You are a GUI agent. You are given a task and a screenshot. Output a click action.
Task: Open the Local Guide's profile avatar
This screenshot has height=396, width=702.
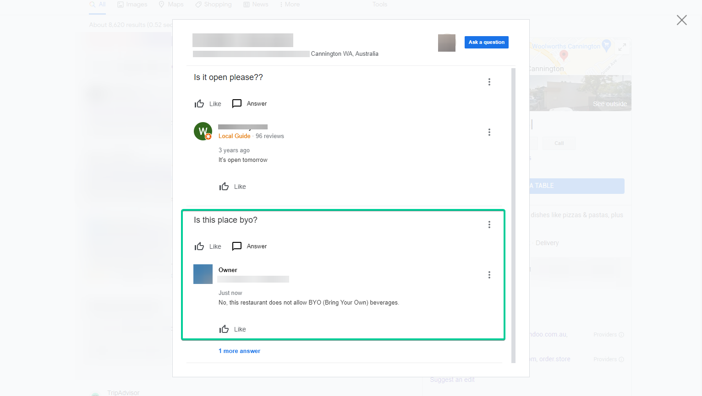203,131
